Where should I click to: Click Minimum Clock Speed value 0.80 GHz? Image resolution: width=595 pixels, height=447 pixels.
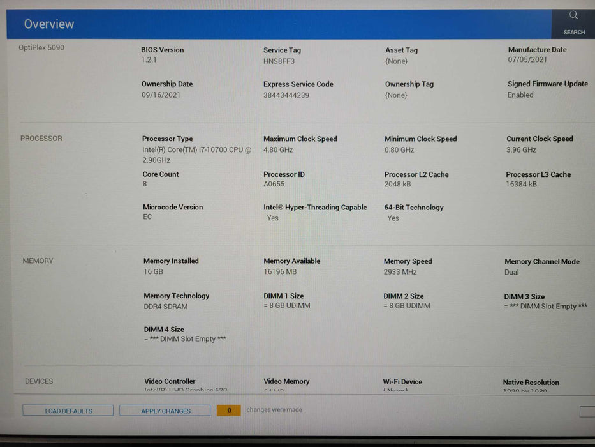(399, 150)
